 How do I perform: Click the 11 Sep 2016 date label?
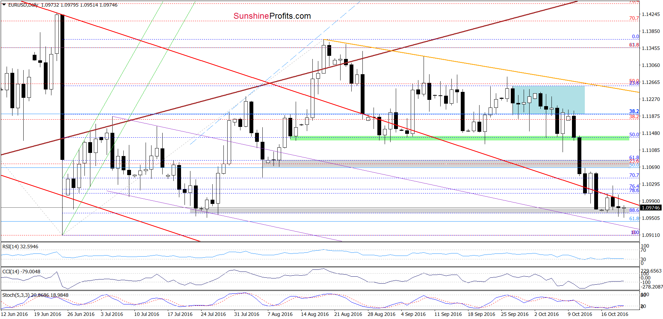point(448,314)
